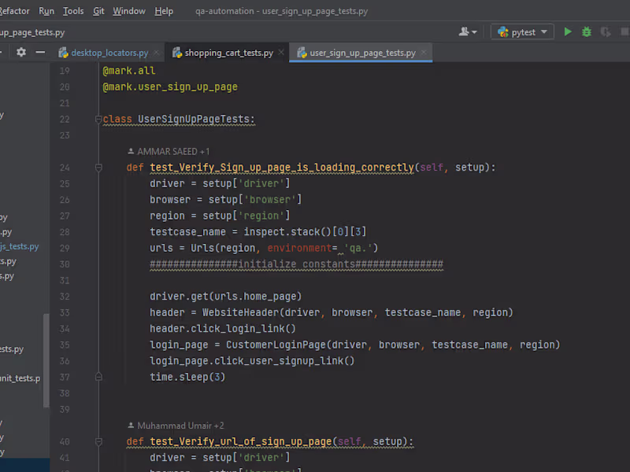Hide the project tool window with minus icon

pos(40,53)
